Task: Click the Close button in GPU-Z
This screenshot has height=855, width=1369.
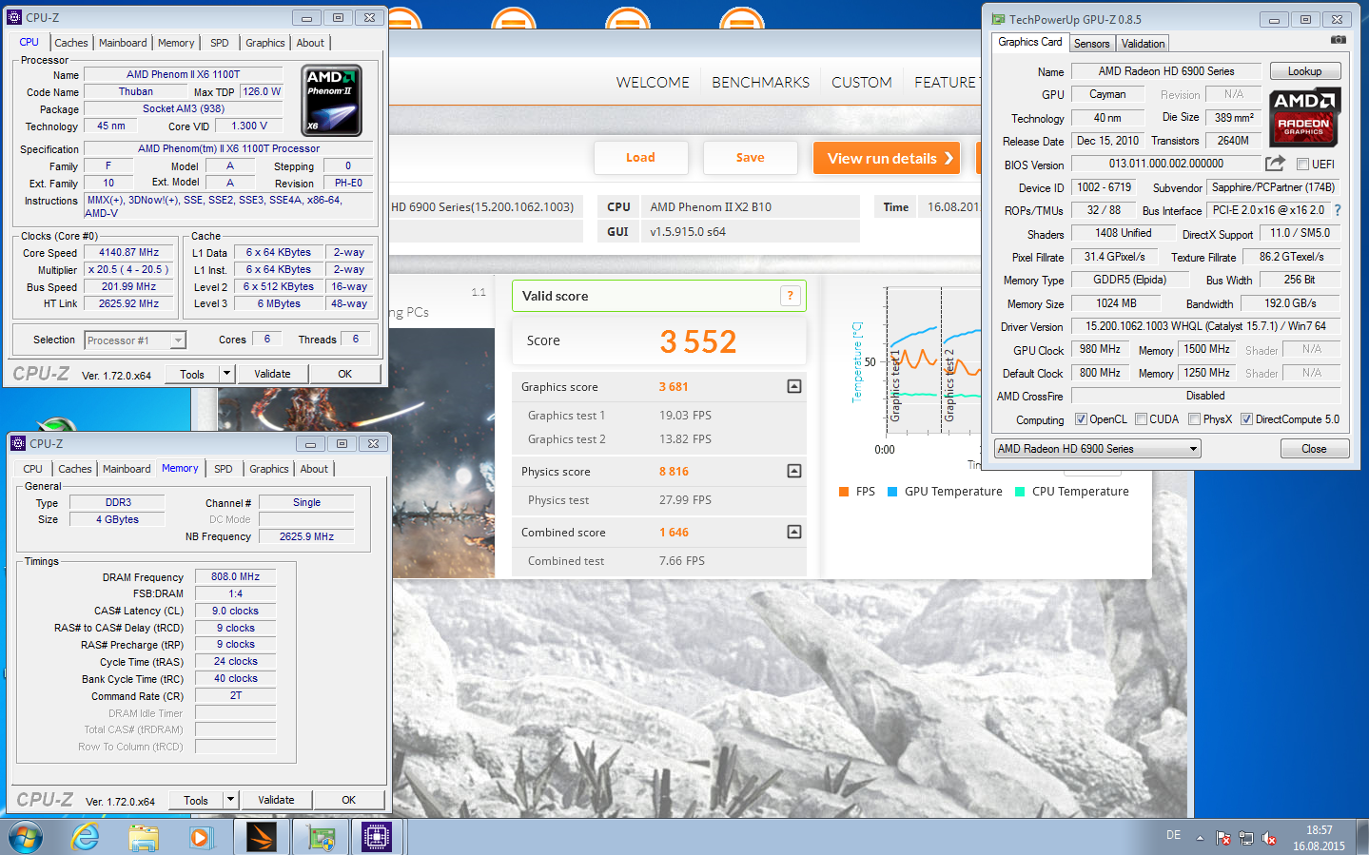Action: pyautogui.click(x=1314, y=449)
